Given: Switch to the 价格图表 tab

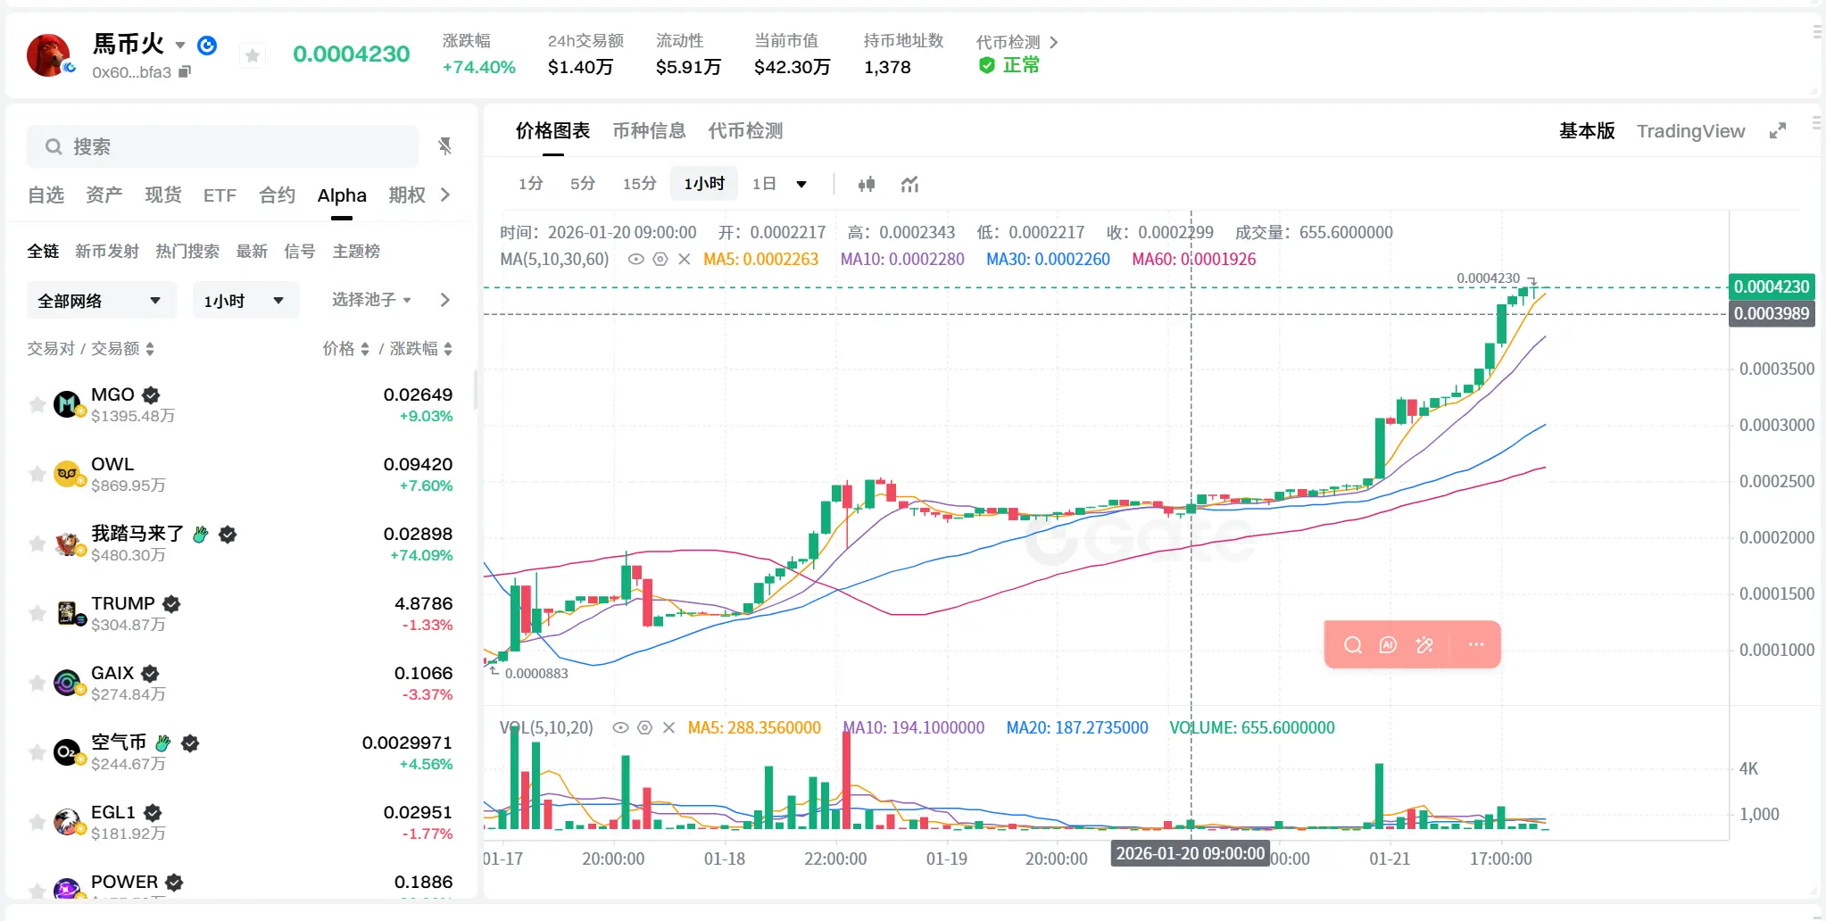Looking at the screenshot, I should pos(552,131).
